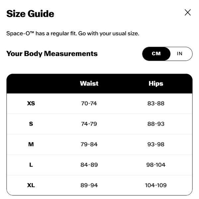Select the L size row label
The height and width of the screenshot is (199, 199).
31,165
